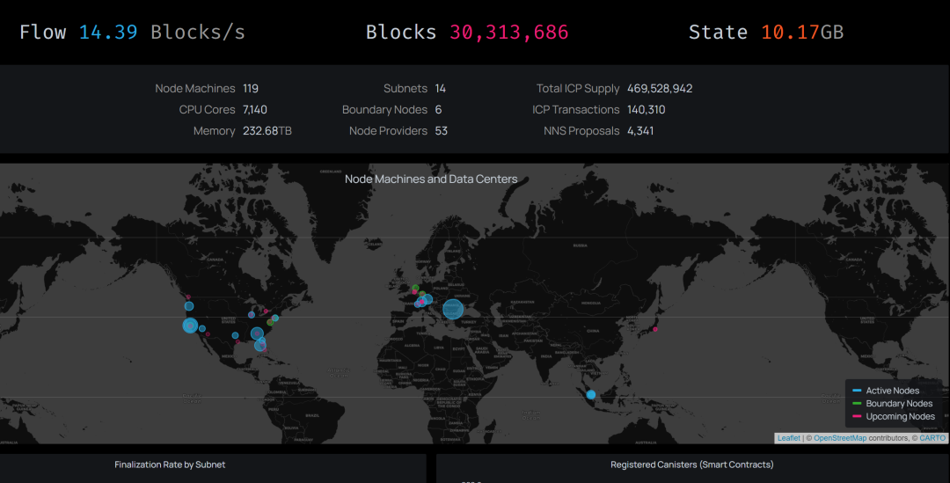950x483 pixels.
Task: Click the Node Providers count 53
Action: click(x=441, y=131)
